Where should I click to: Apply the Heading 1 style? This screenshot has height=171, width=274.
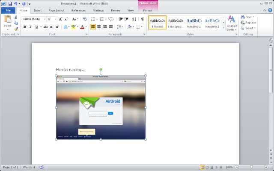coord(194,22)
